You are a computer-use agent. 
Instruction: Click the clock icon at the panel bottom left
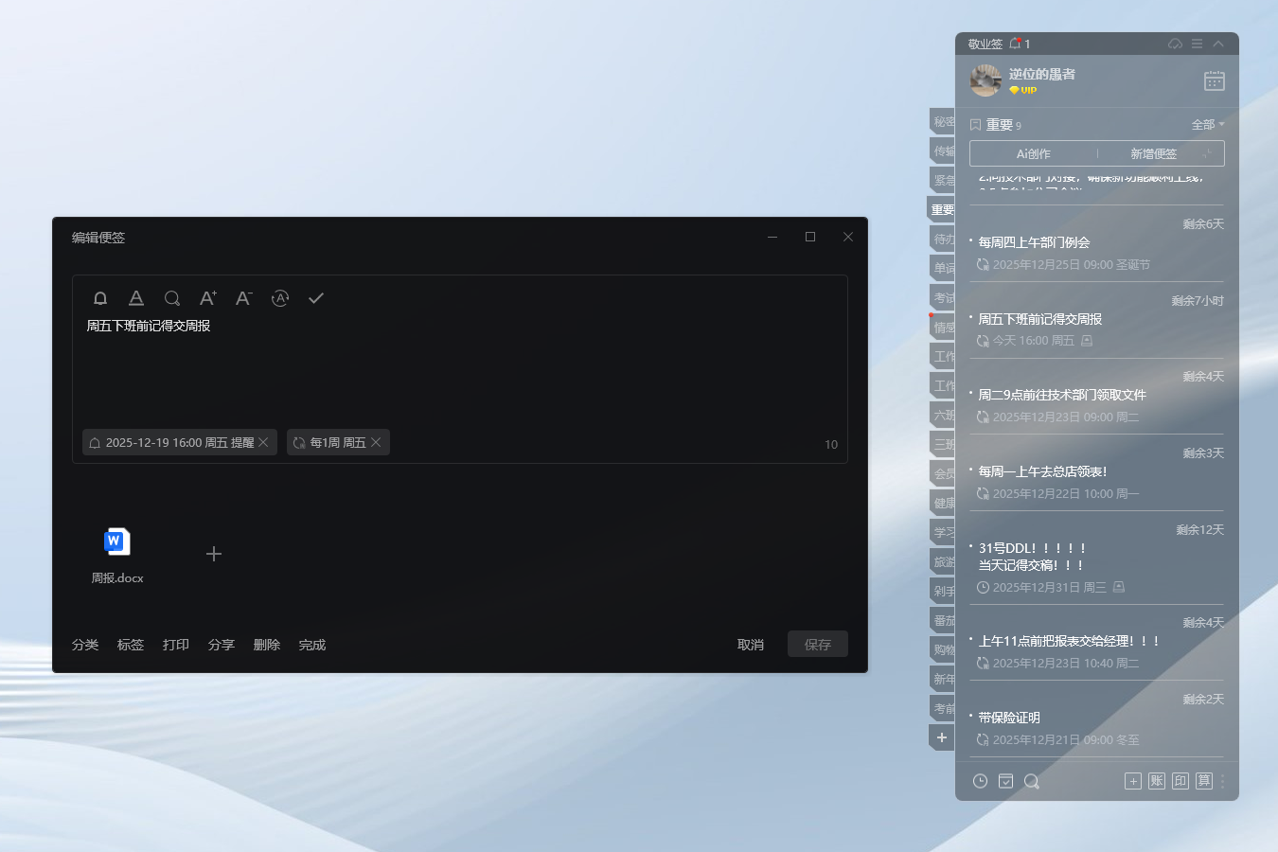981,781
